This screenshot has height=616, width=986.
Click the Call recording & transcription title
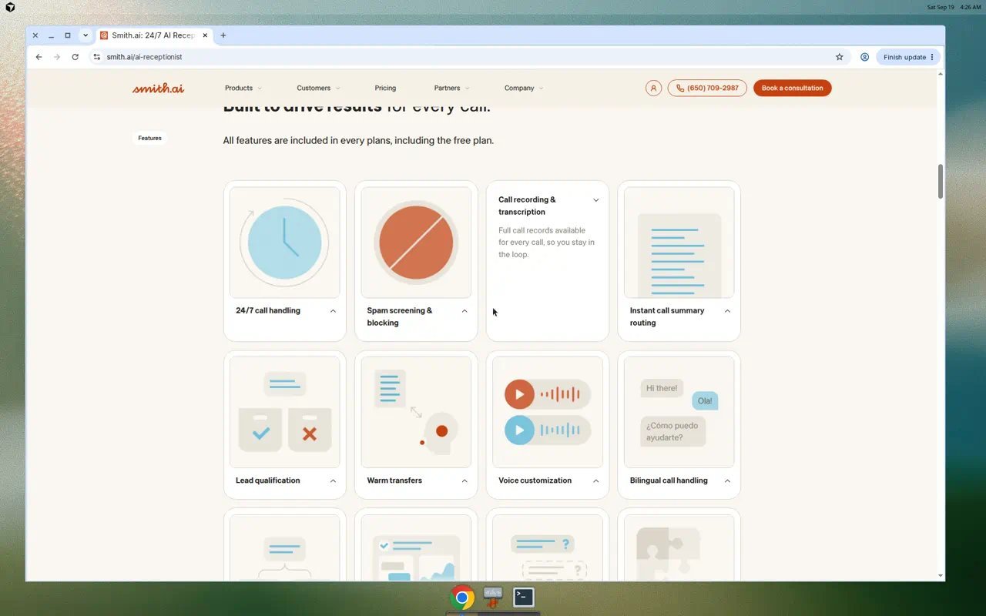tap(527, 206)
